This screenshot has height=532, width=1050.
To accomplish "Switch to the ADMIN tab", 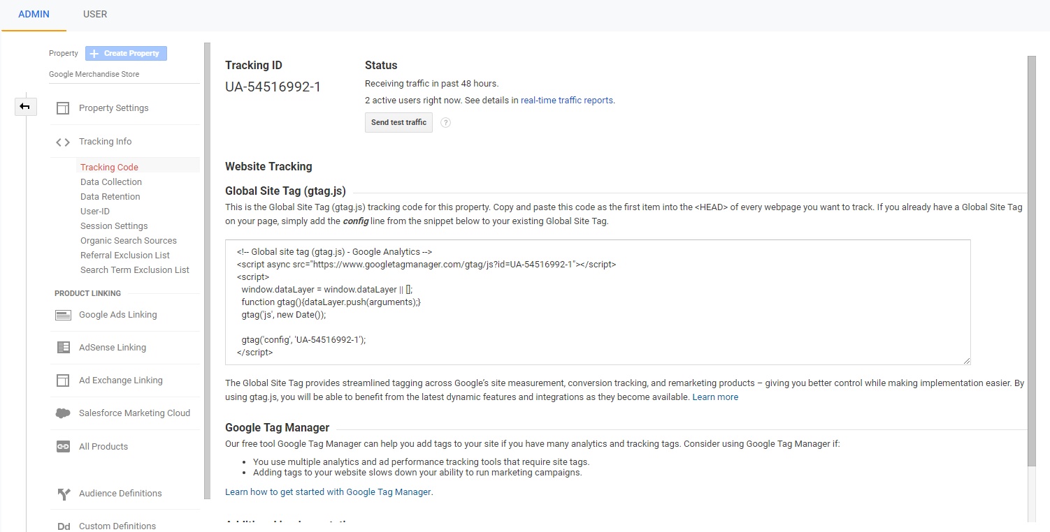I will (x=34, y=14).
